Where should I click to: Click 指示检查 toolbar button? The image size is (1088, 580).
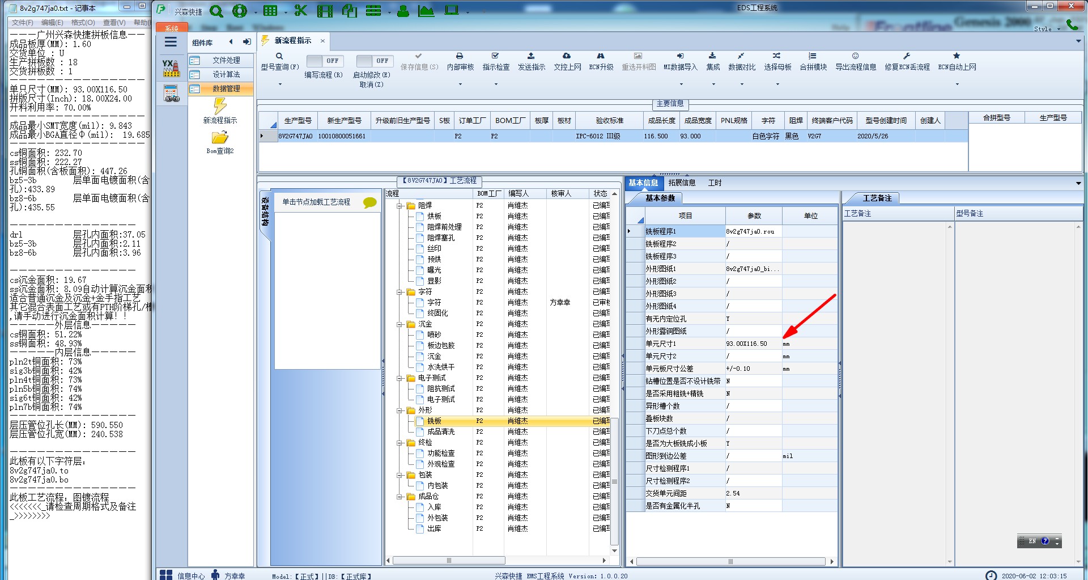click(x=496, y=62)
